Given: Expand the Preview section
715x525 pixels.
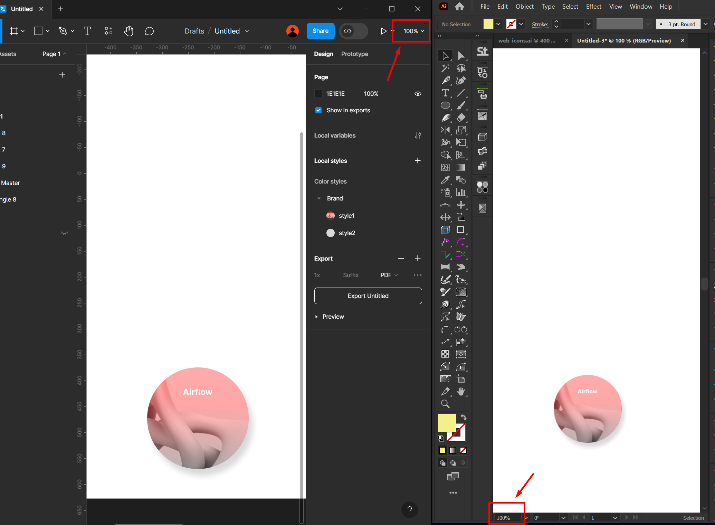Looking at the screenshot, I should point(316,316).
